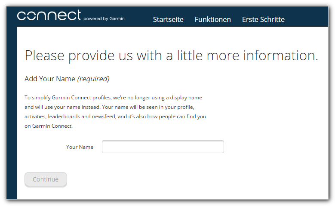The image size is (335, 206).
Task: Click the dark blue left sidebar strip
Action: 12,113
